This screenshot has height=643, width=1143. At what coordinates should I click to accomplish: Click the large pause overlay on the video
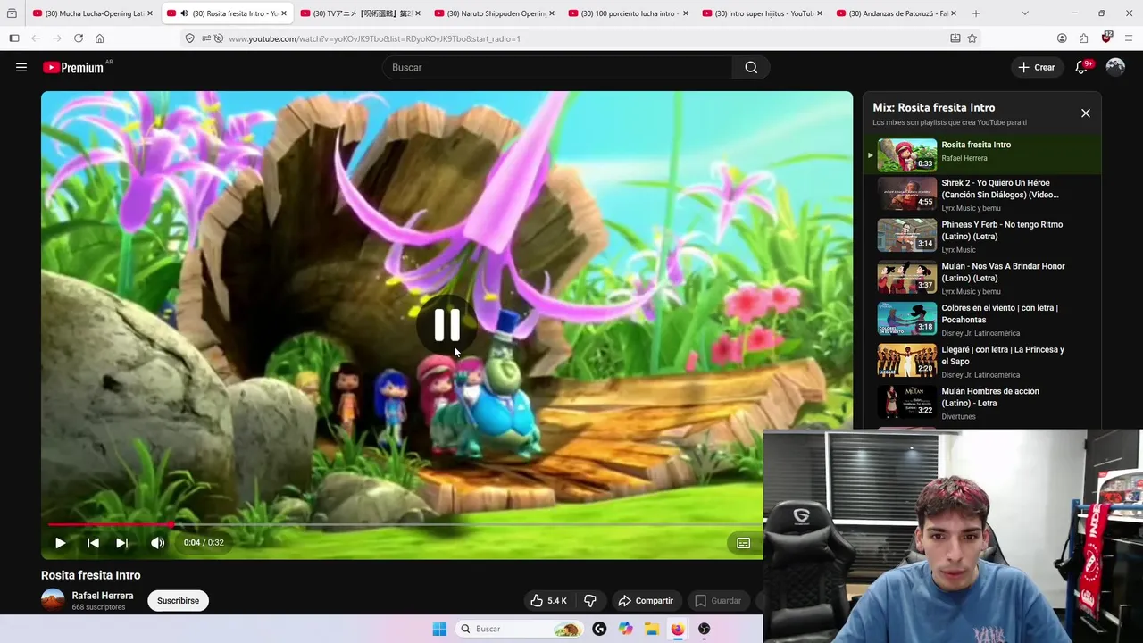(447, 325)
